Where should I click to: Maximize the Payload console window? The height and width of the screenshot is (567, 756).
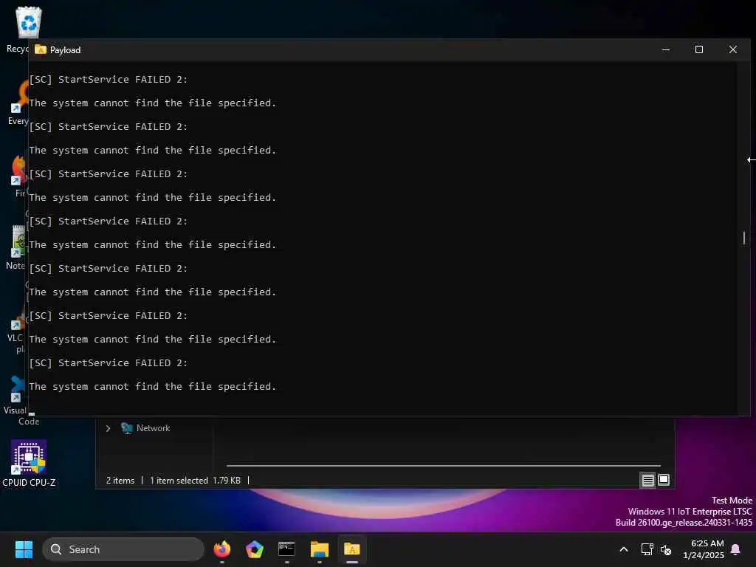pyautogui.click(x=699, y=49)
